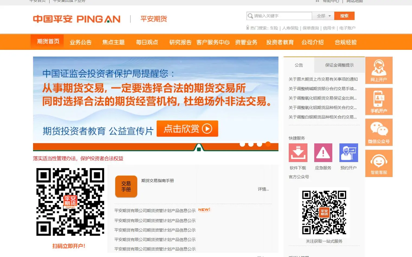Click the 点击欣赏 banner button
Viewport: 412px width, 257px height.
pos(187,128)
